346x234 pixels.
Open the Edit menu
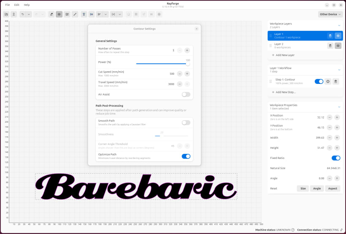pyautogui.click(x=17, y=5)
